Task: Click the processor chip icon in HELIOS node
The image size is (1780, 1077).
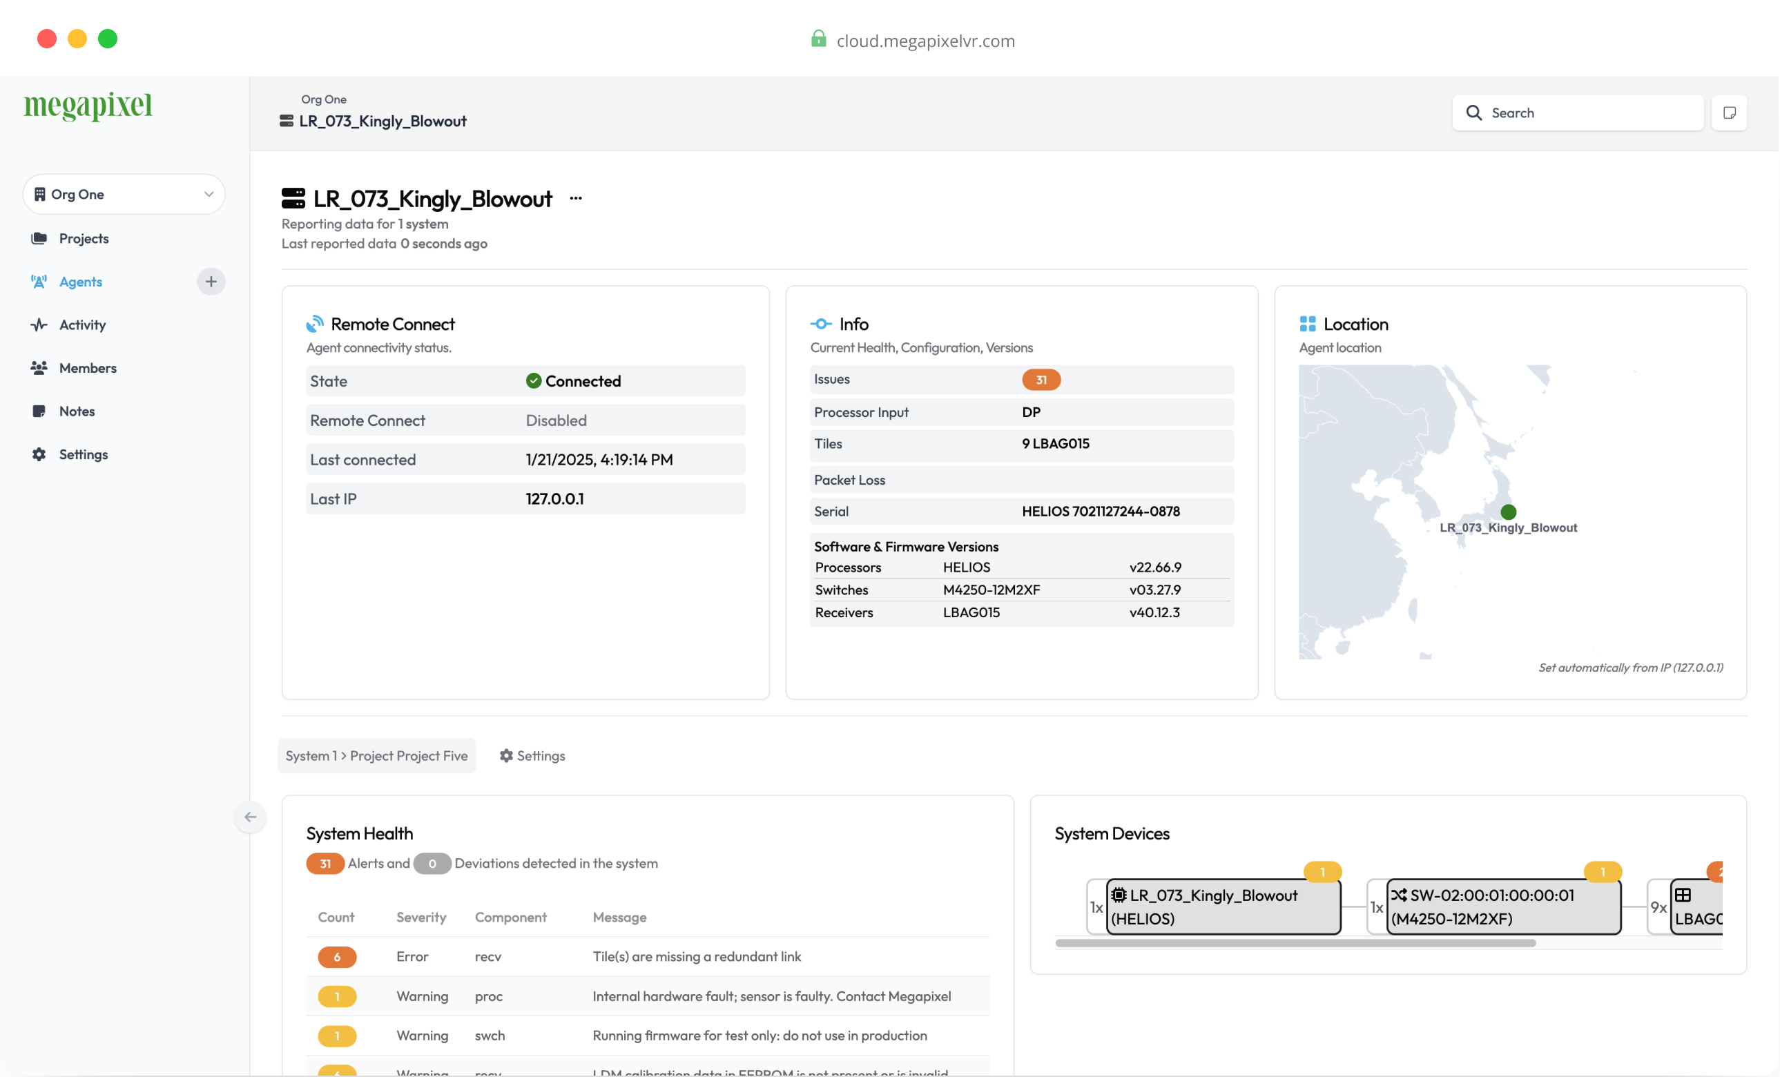Action: pyautogui.click(x=1119, y=895)
